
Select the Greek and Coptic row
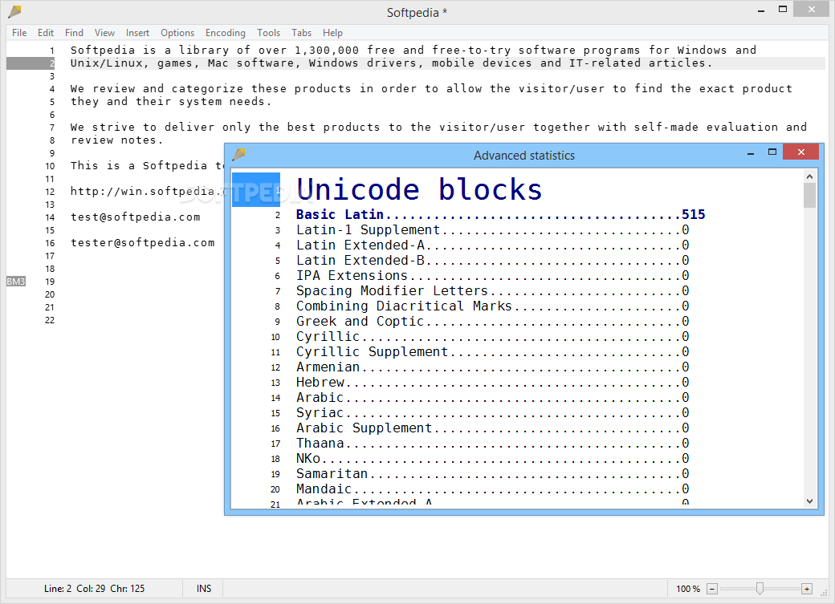(x=493, y=322)
